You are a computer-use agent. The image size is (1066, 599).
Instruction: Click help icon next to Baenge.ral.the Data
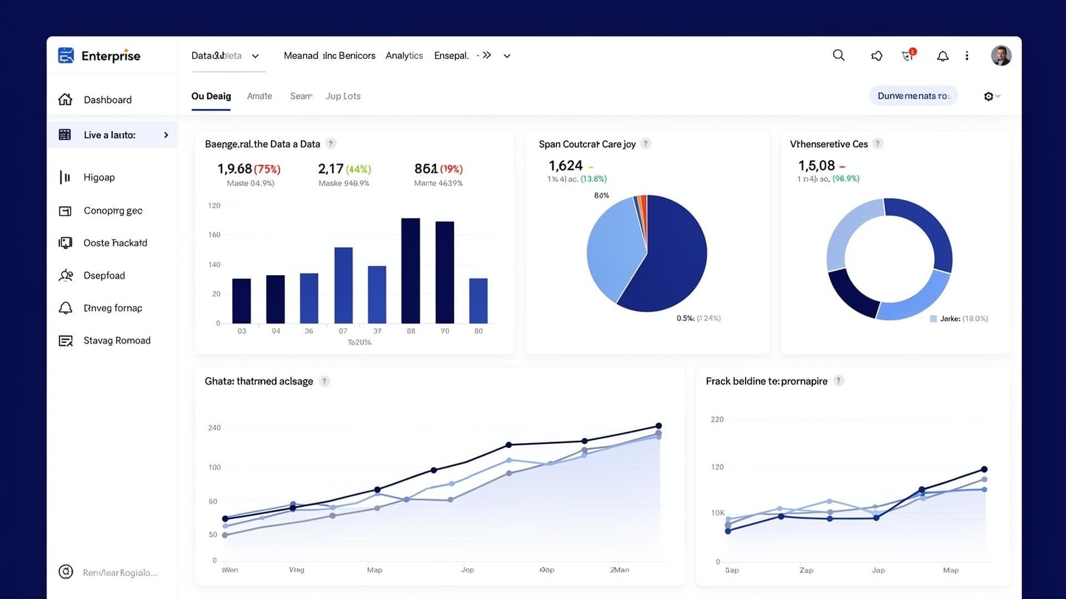point(331,144)
